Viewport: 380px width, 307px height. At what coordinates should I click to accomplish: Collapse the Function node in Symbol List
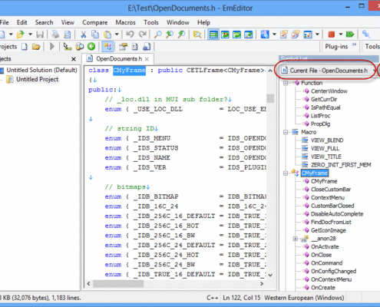286,83
